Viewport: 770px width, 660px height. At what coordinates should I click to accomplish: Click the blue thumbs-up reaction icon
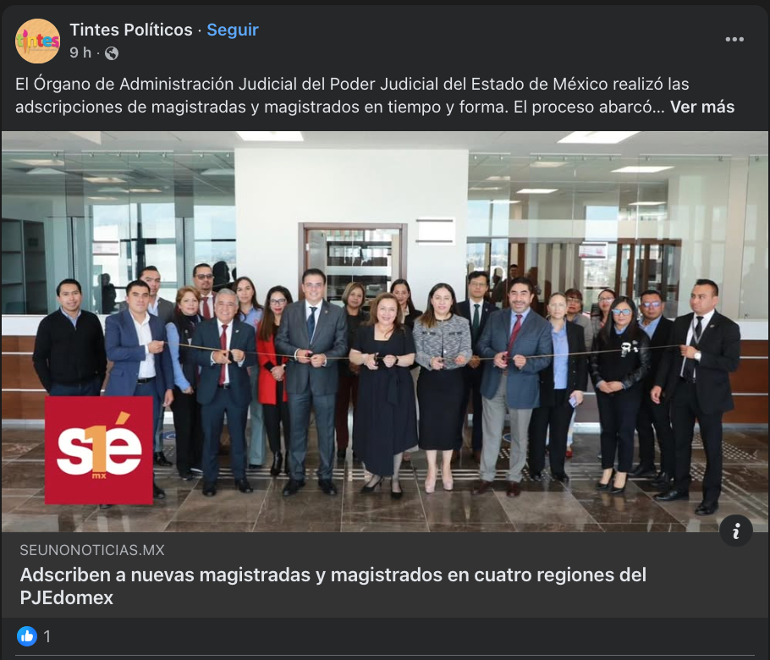point(27,636)
